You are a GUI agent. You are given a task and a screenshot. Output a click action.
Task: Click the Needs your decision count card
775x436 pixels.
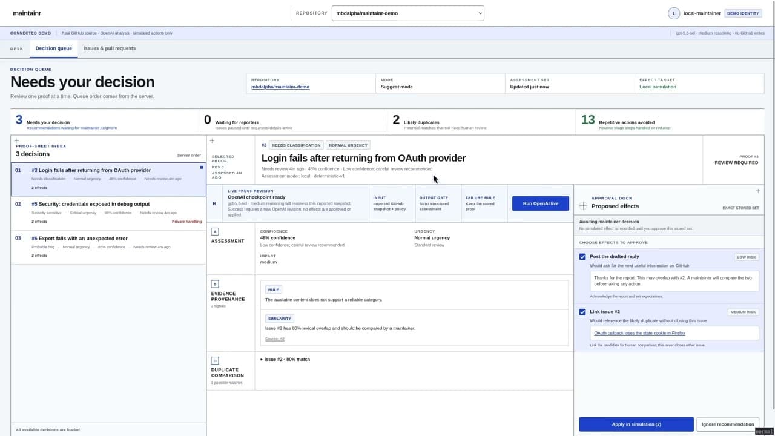[x=105, y=122]
